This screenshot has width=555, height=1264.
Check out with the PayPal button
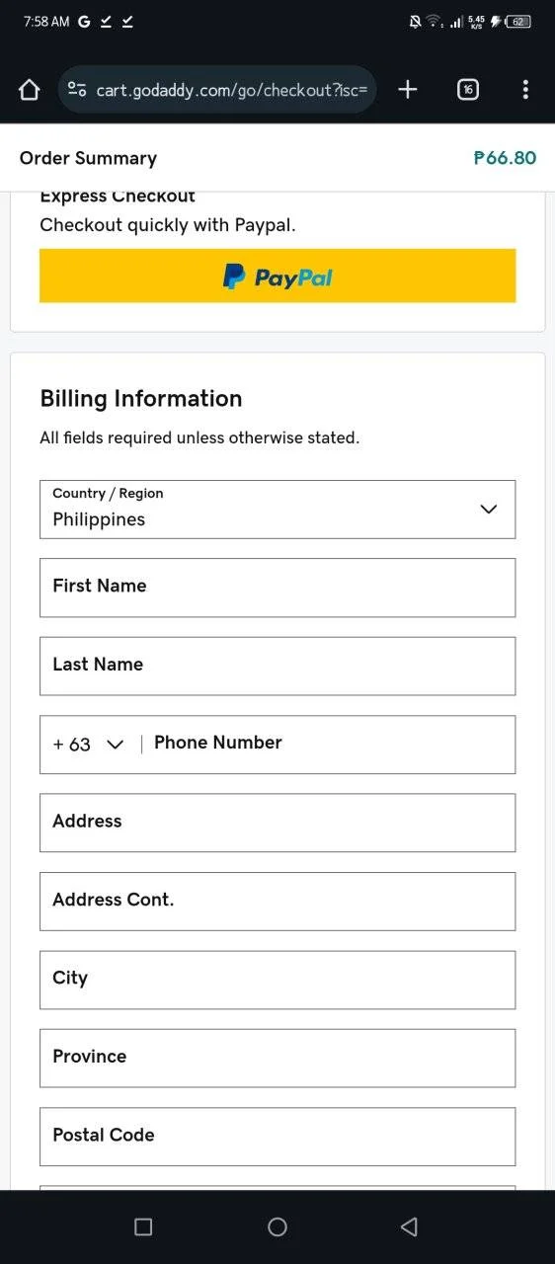(x=277, y=276)
